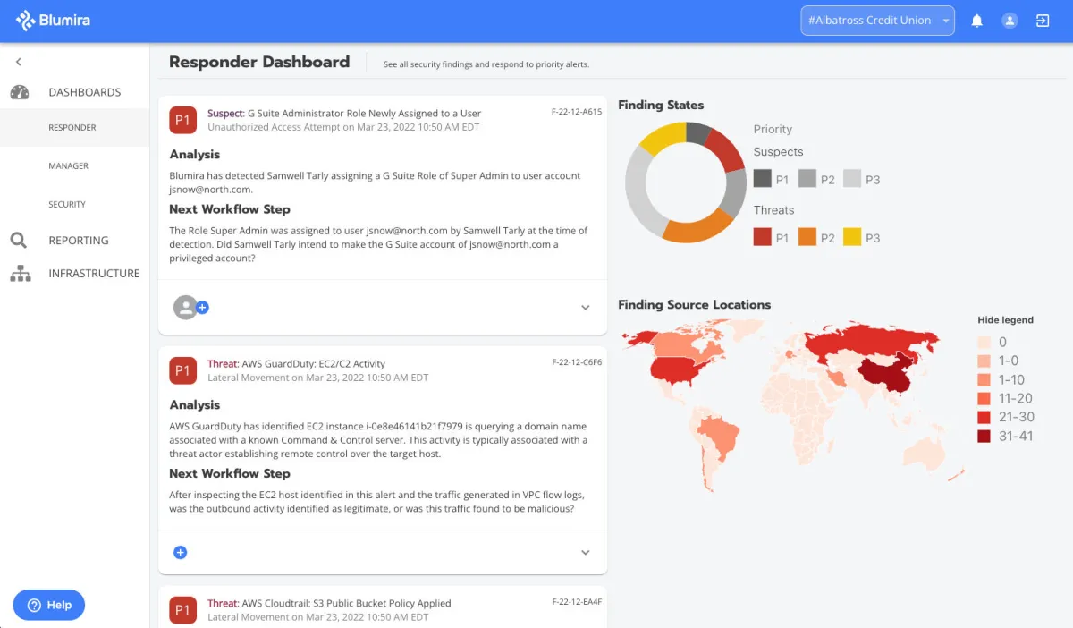The height and width of the screenshot is (628, 1073).
Task: Click 'See all security findings' description text
Action: tap(486, 64)
